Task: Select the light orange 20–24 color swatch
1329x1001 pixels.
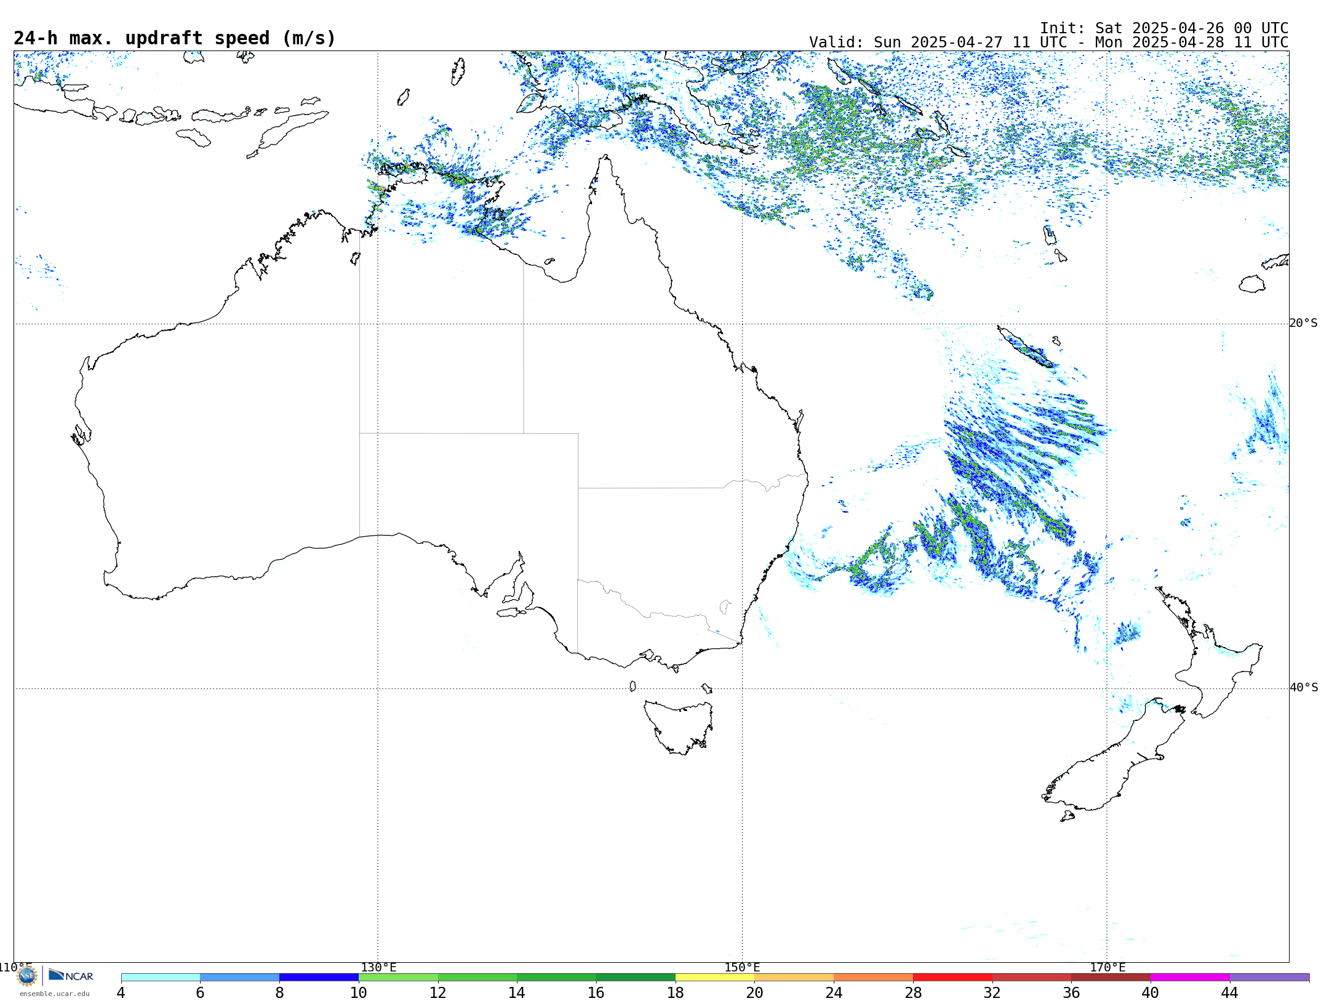Action: pyautogui.click(x=794, y=977)
